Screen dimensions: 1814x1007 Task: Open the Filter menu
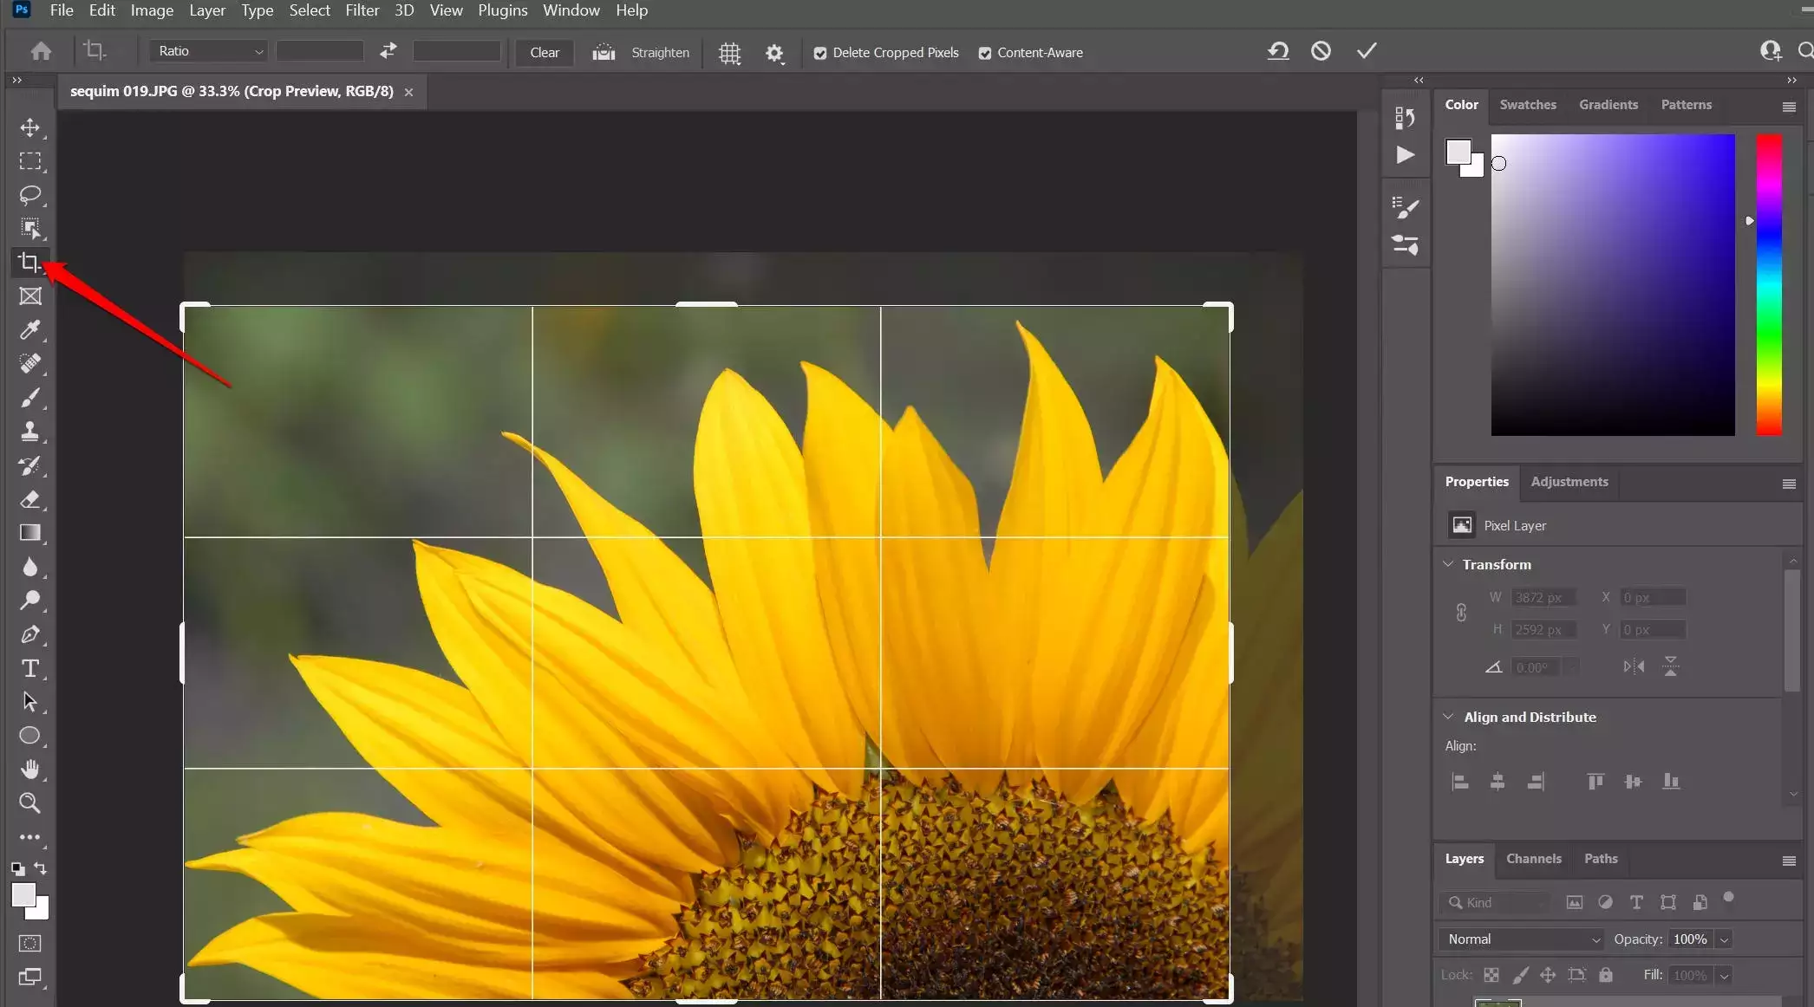pos(362,10)
